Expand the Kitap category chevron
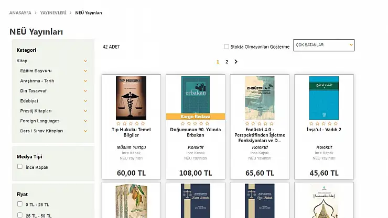Screen dimensions: 388x218 [85, 61]
